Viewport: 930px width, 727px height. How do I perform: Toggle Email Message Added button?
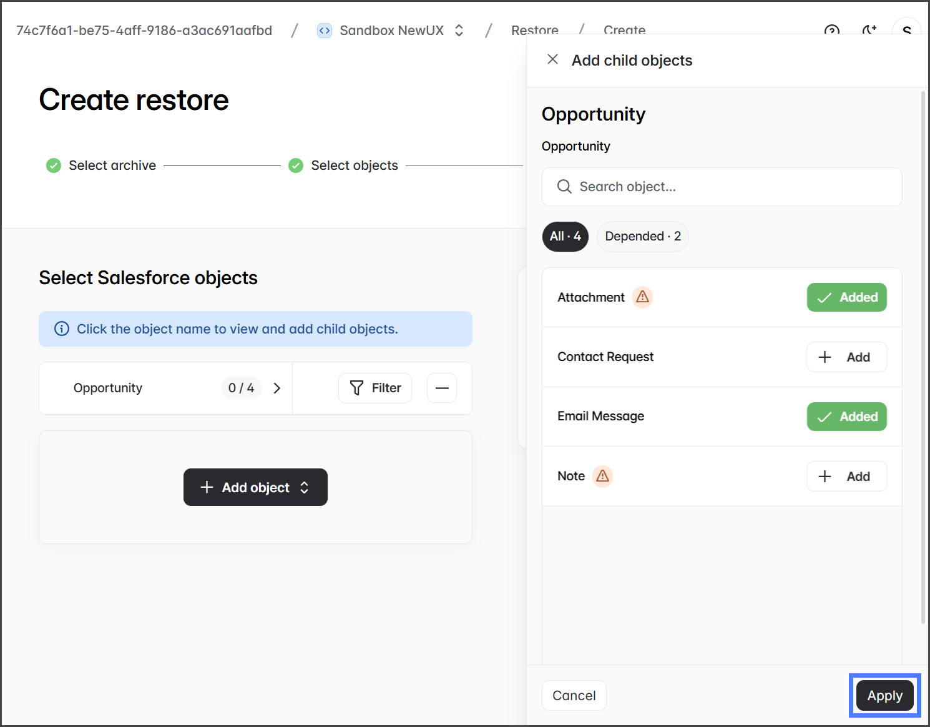846,417
